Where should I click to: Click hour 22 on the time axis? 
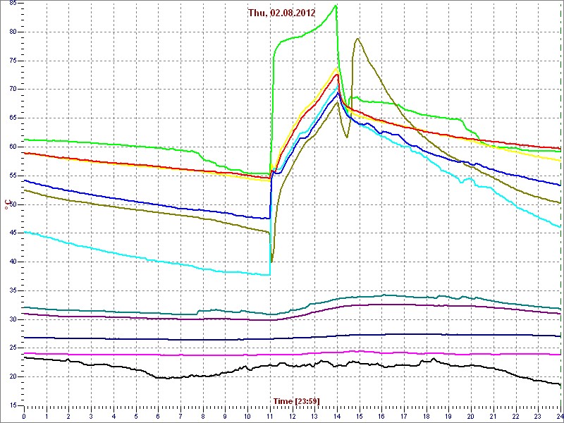point(515,416)
